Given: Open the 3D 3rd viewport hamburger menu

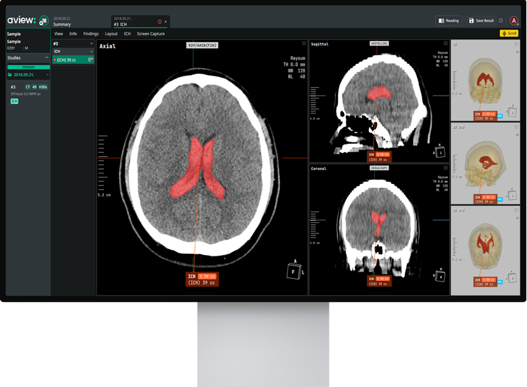Looking at the screenshot, I should 516,210.
